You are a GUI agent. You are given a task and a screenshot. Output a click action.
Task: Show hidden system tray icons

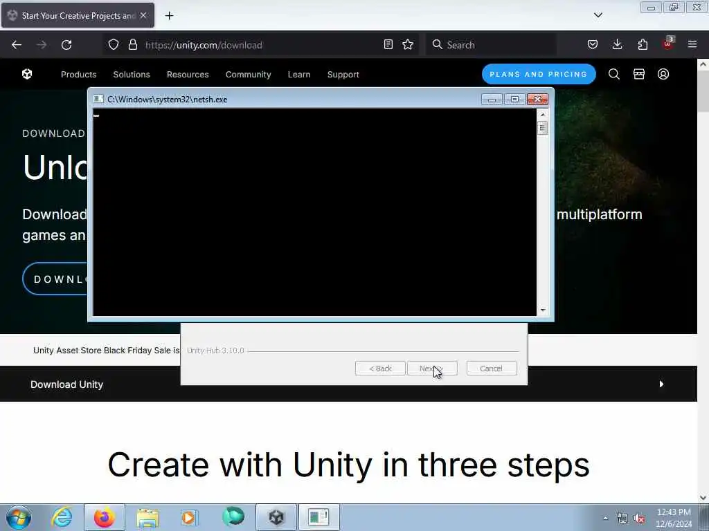pyautogui.click(x=605, y=518)
